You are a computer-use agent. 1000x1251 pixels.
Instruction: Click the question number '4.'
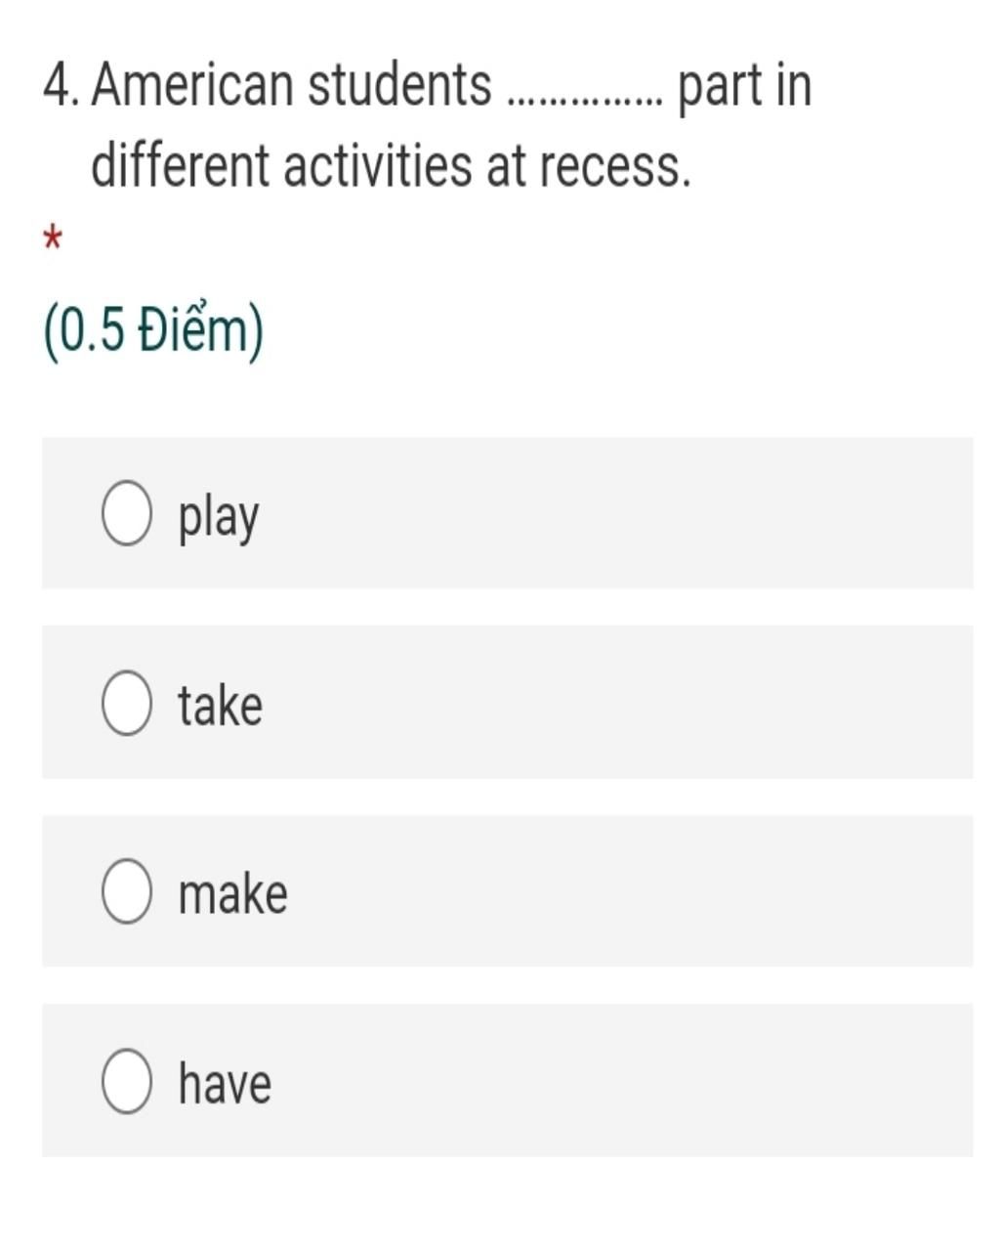coord(63,85)
